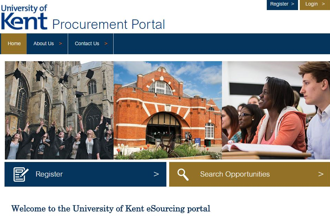
Task: Click the arrow beside top Register button
Action: [x=292, y=4]
